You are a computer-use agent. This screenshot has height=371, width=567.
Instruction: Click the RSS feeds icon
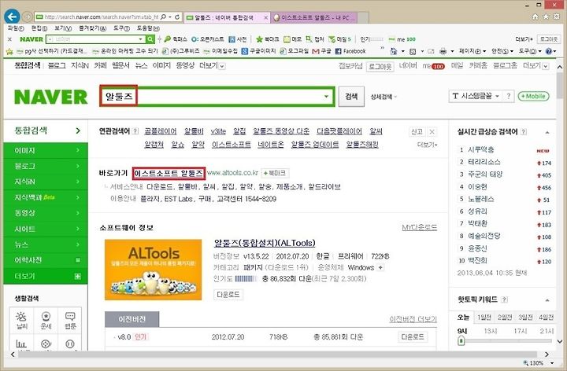(x=413, y=51)
